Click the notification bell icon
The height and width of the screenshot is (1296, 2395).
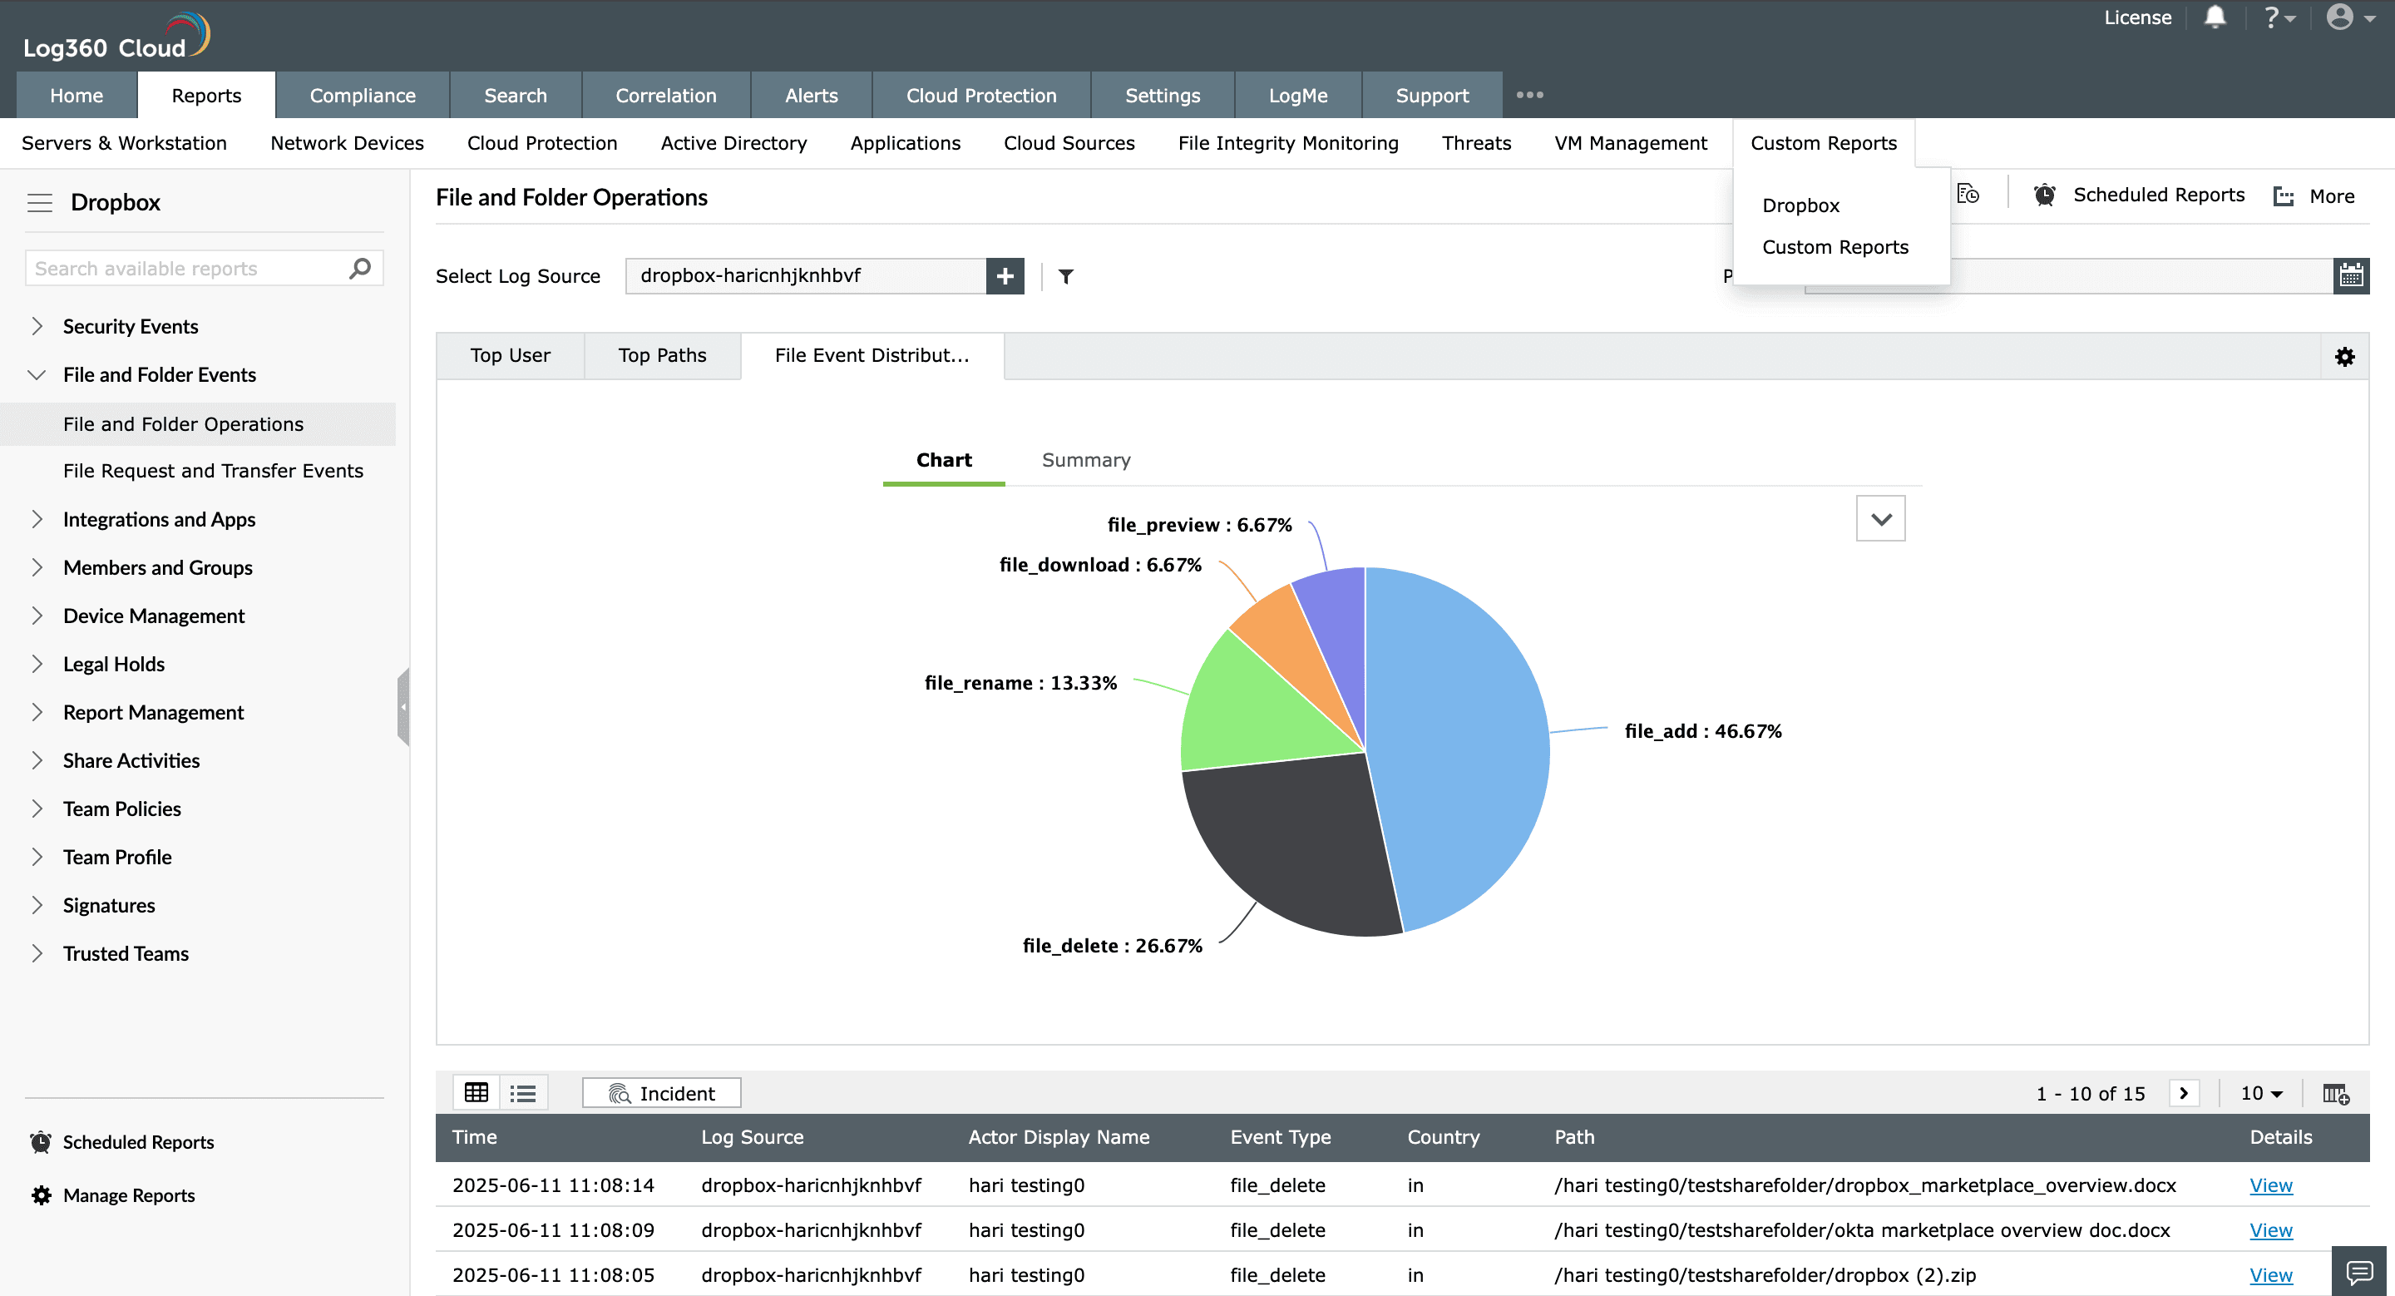click(x=2215, y=17)
